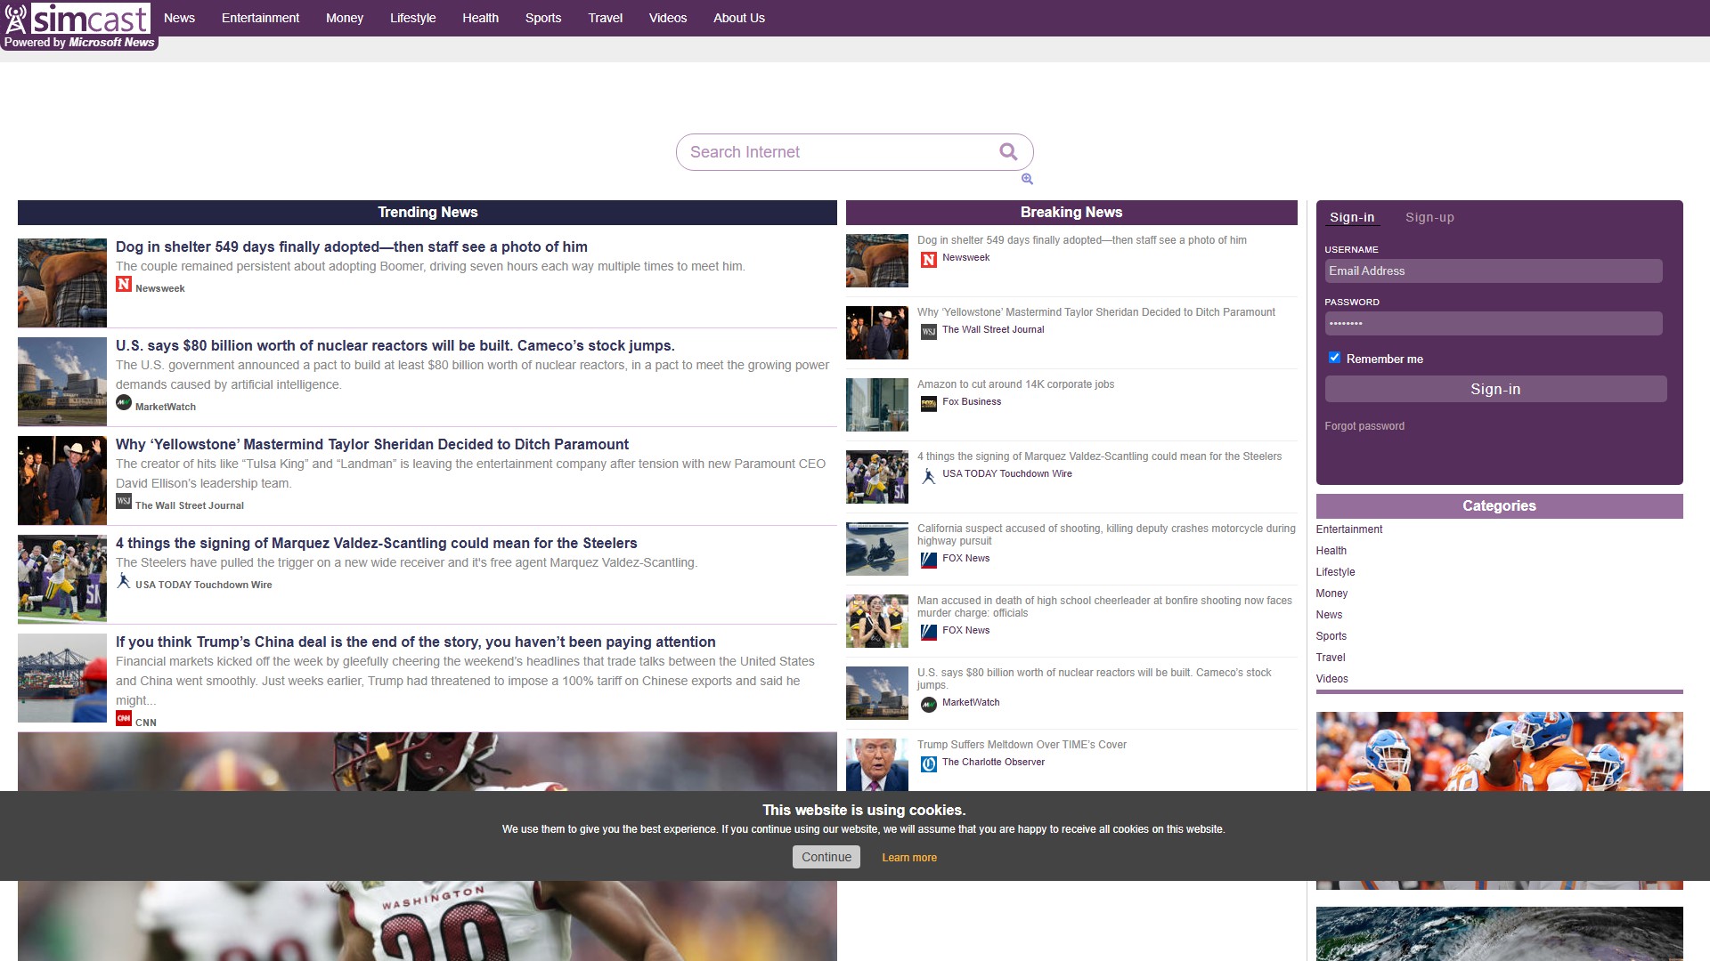
Task: Select the Lifestyle category link in Categories
Action: tap(1335, 572)
